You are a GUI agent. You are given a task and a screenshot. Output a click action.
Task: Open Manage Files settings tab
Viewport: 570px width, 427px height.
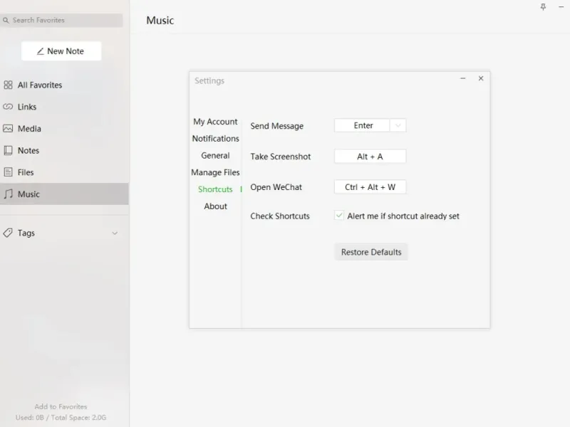(215, 172)
